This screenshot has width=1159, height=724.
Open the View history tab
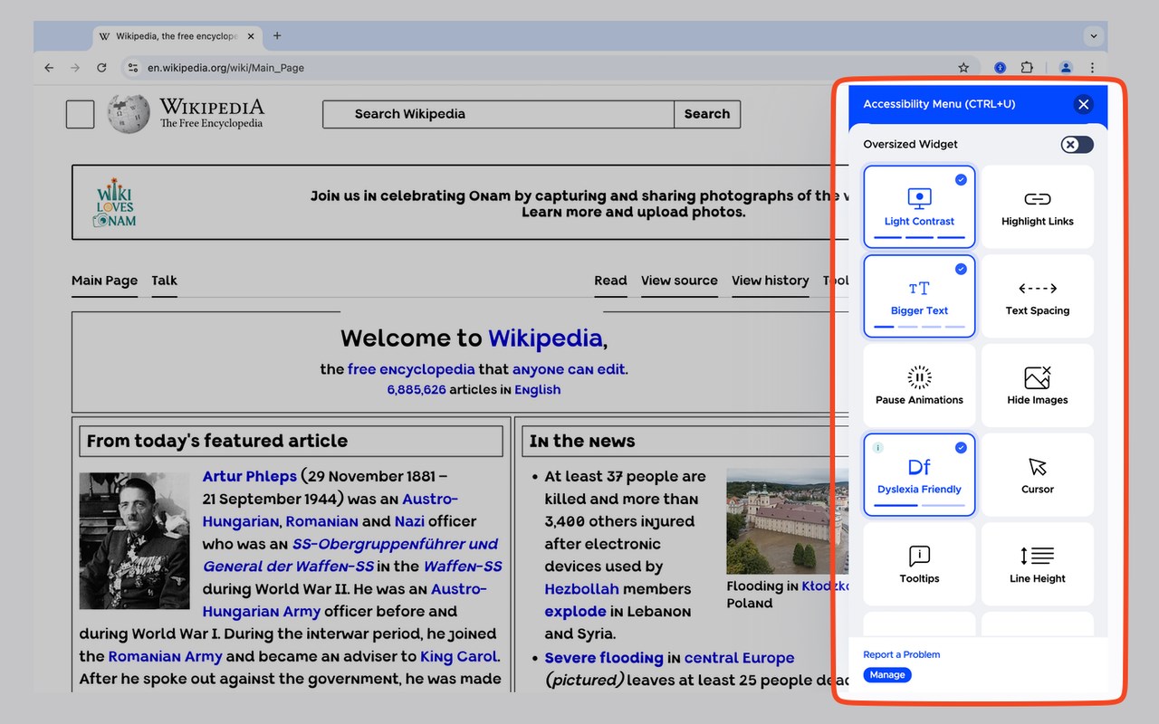point(771,281)
